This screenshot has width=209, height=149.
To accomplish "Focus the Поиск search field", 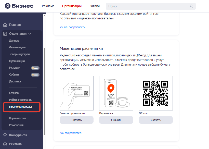I will [151, 6].
